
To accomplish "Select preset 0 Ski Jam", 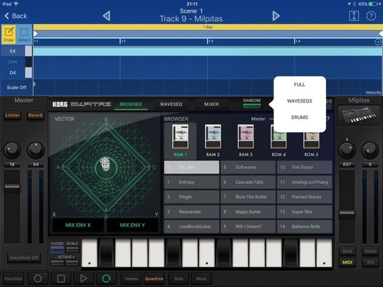I will (x=191, y=167).
